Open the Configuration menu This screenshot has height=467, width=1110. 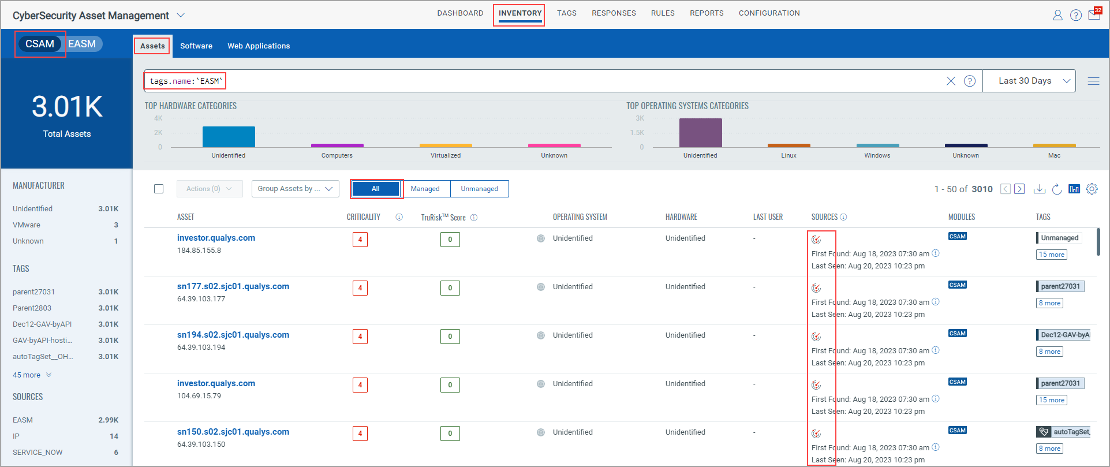click(x=769, y=13)
